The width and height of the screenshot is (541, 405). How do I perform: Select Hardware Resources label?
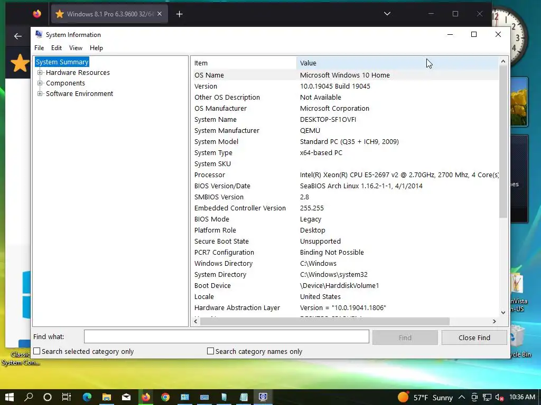coord(78,73)
